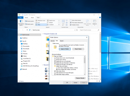Open OneDrive in the navigation pane
130x96 pixels.
click(24, 38)
